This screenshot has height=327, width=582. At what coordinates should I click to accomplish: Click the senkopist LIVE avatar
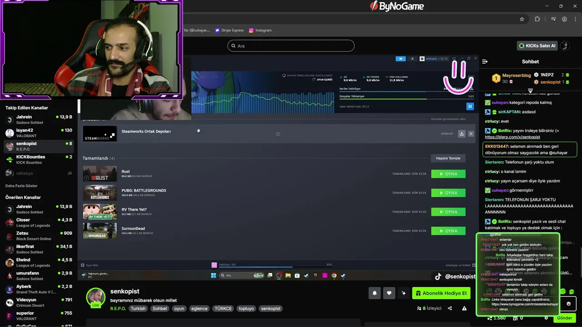95,297
